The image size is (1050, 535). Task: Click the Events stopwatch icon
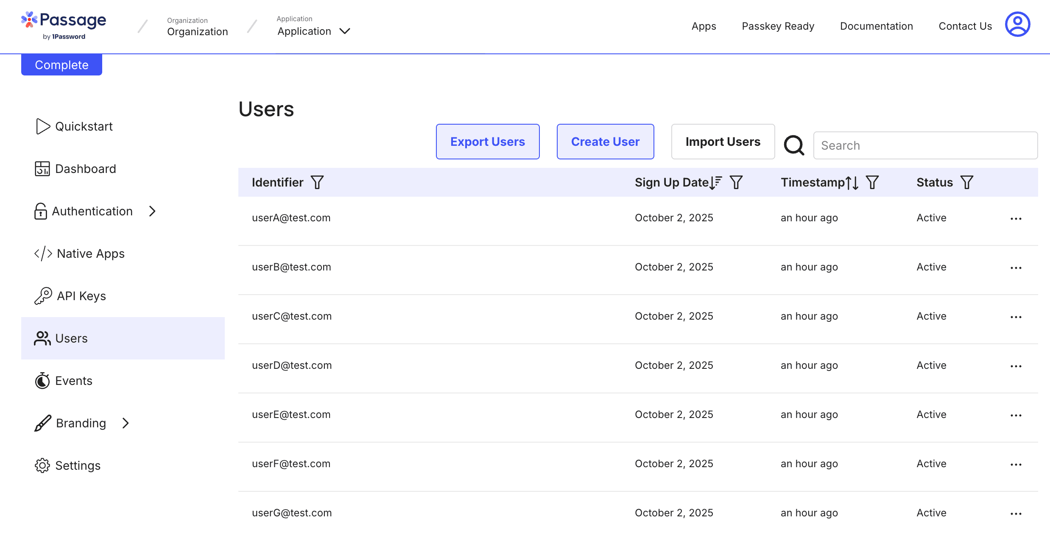(42, 381)
